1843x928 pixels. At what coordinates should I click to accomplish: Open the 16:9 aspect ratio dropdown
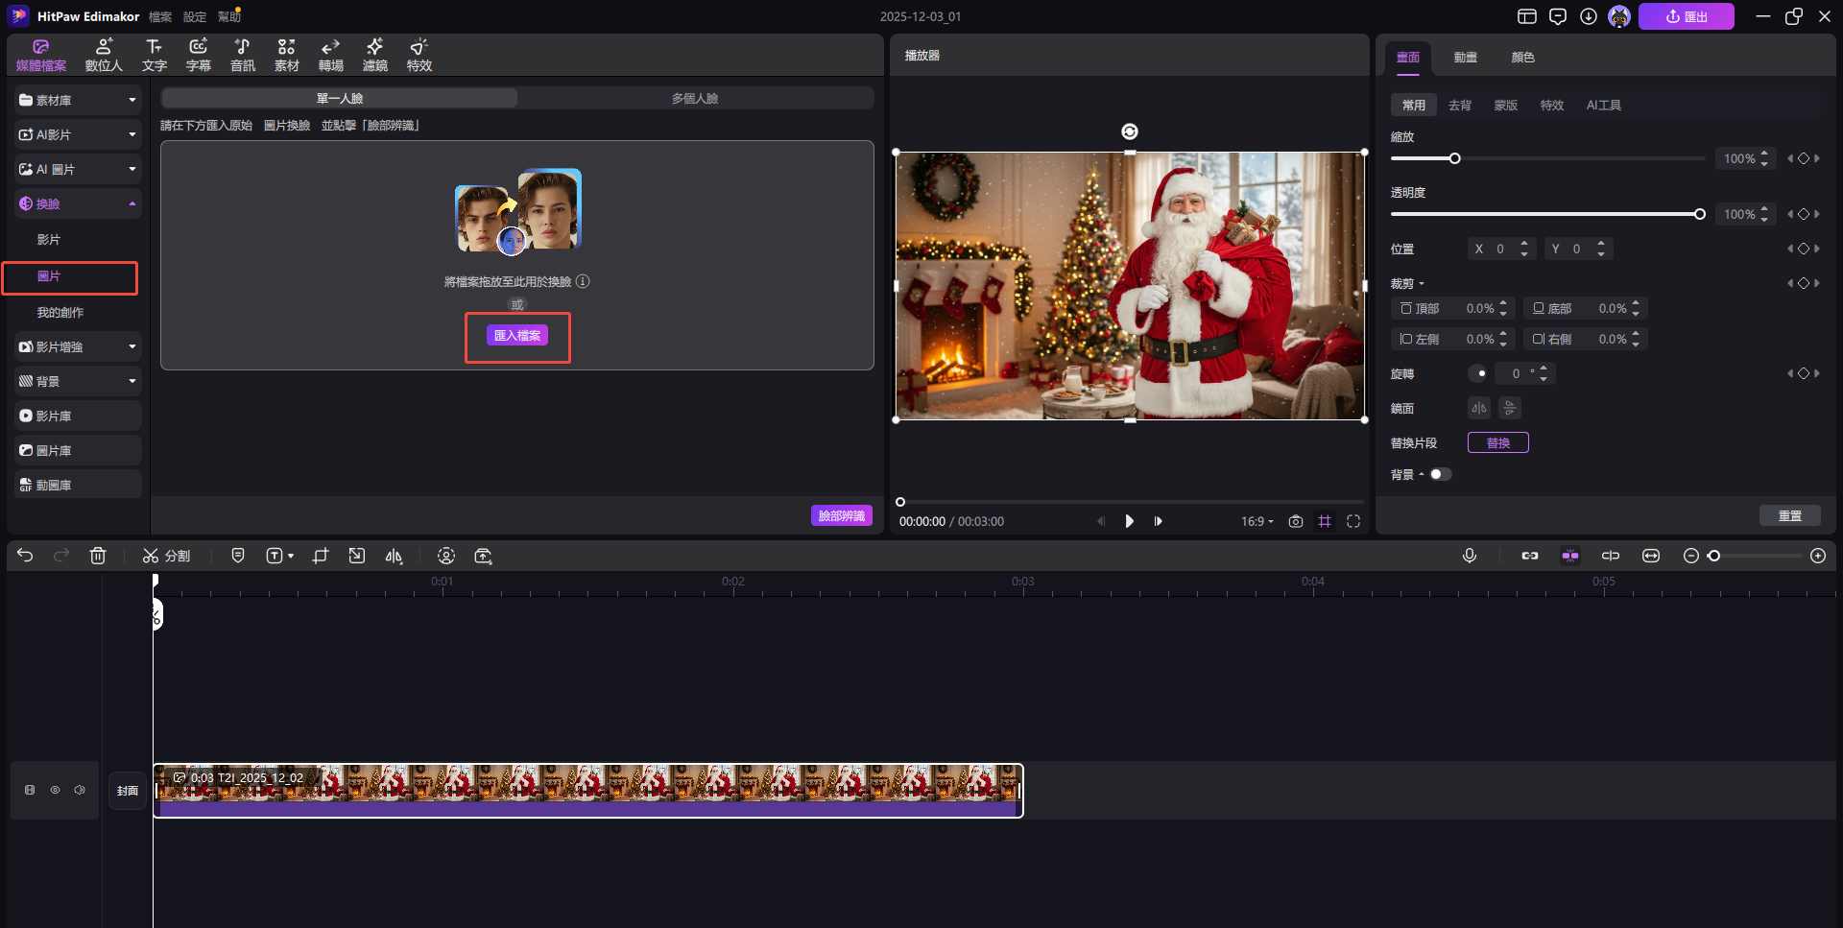click(1257, 521)
